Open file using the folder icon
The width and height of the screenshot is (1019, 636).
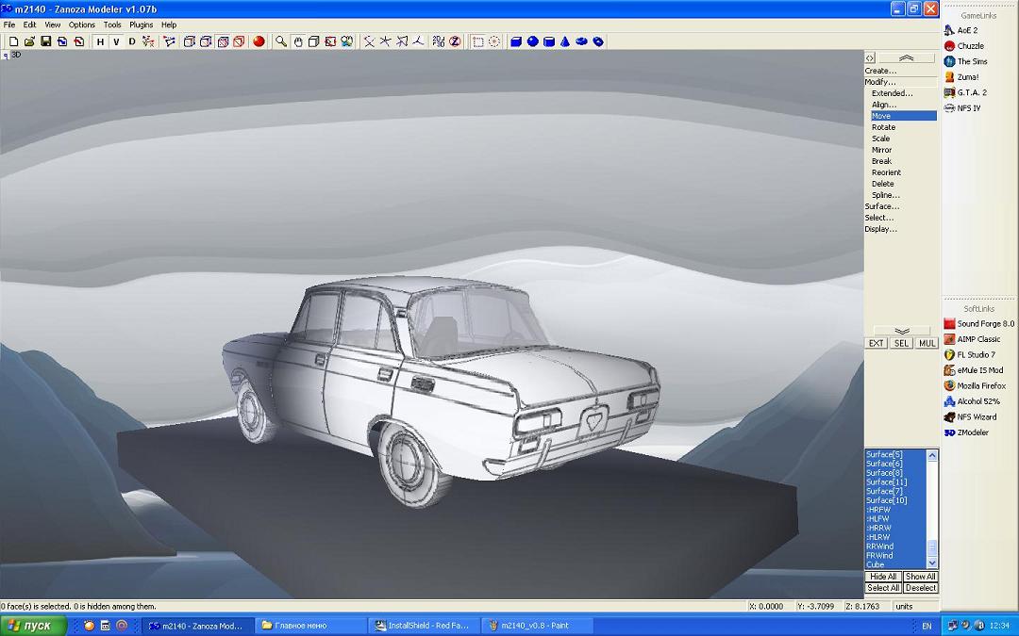tap(29, 41)
